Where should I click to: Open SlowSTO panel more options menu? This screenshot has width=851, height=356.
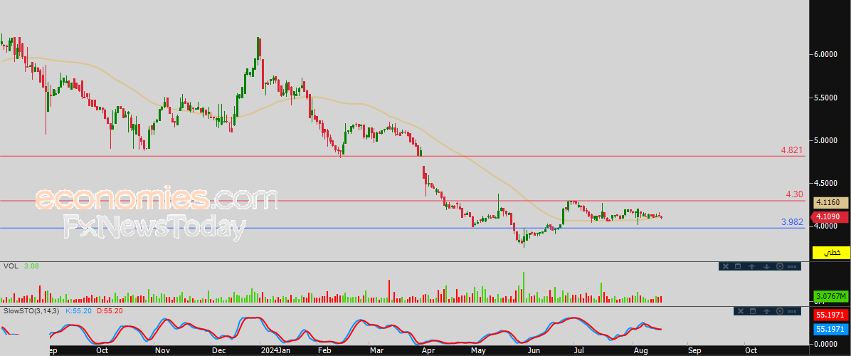793,312
